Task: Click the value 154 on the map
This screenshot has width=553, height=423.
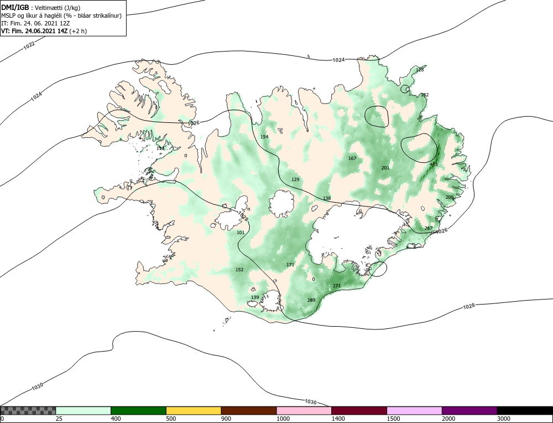Action: coord(264,137)
